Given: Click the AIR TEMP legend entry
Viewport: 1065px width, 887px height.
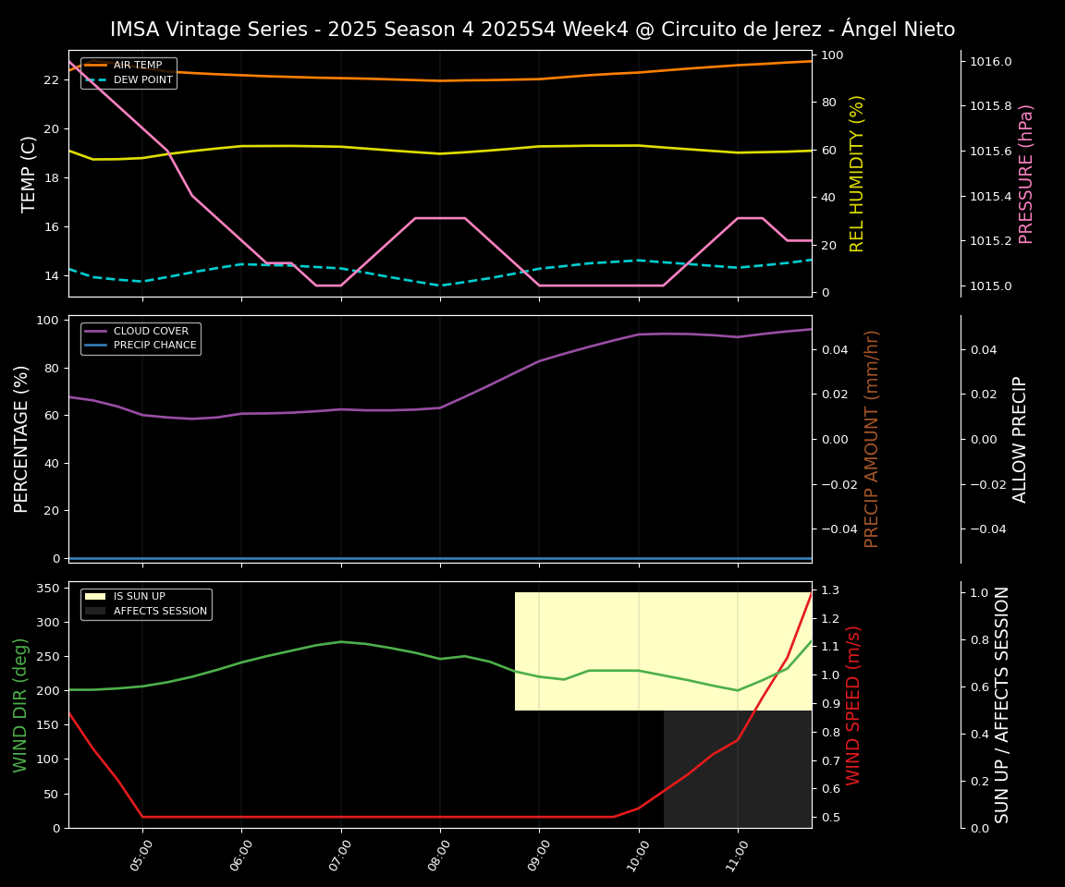Looking at the screenshot, I should point(137,66).
